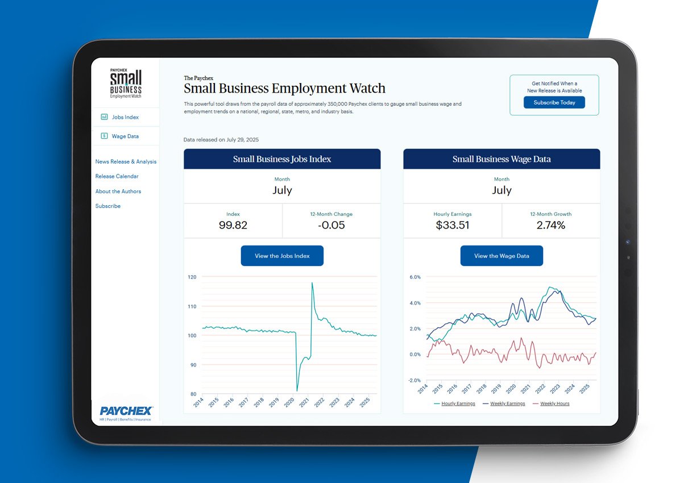Open the Jobs Index sidebar menu item
The width and height of the screenshot is (688, 483).
(x=125, y=117)
